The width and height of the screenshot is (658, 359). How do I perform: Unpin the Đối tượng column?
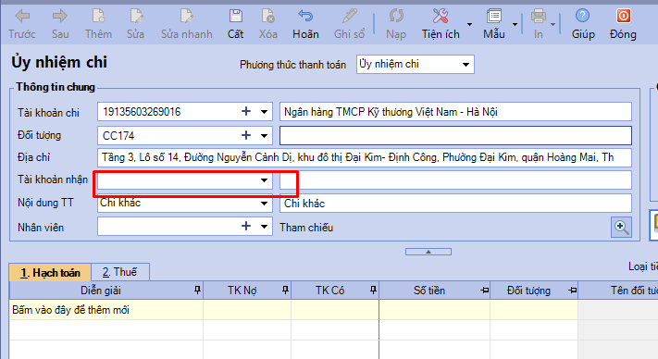point(572,291)
